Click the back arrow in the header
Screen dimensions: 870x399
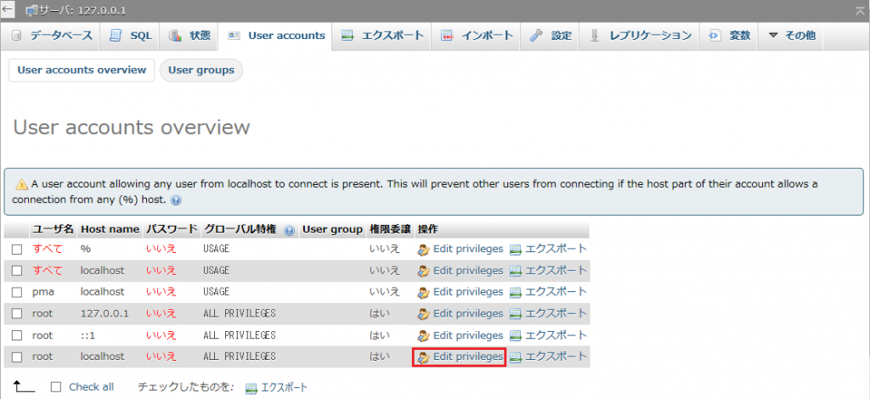[7, 9]
